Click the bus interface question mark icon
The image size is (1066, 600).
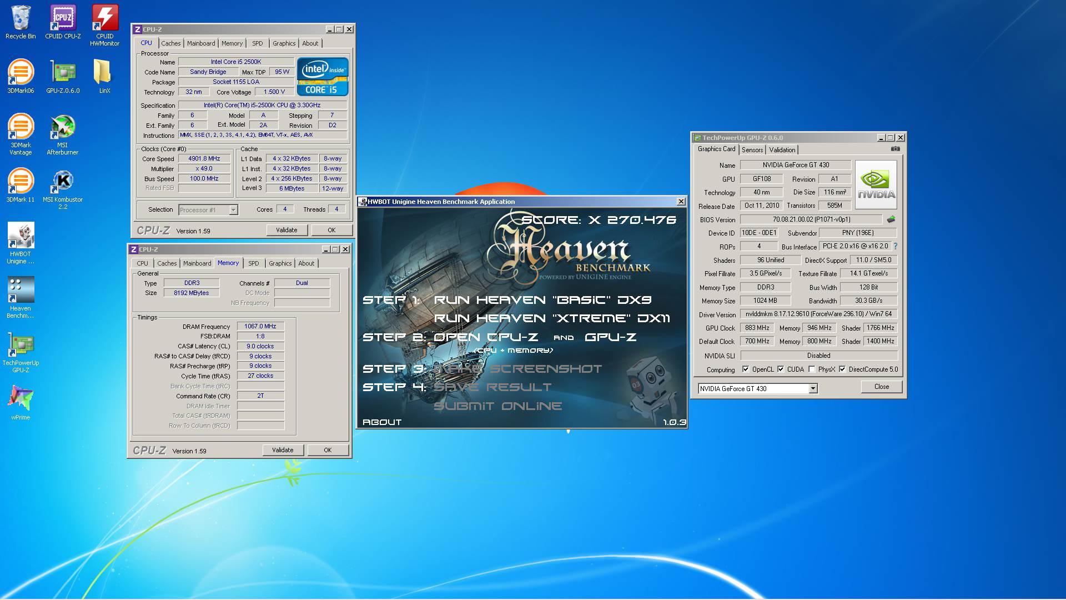tap(895, 246)
